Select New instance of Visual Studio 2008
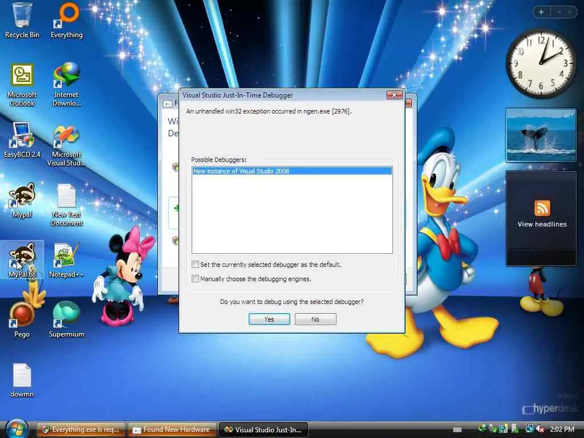 point(292,171)
